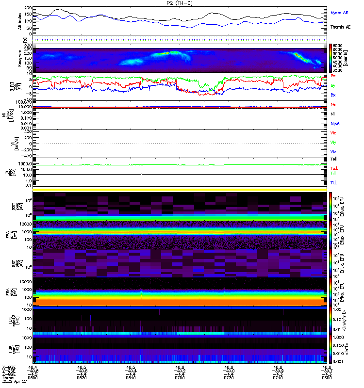The height and width of the screenshot is (388, 364).
Task: Select the blue "Bx" legend label
Action: [333, 95]
